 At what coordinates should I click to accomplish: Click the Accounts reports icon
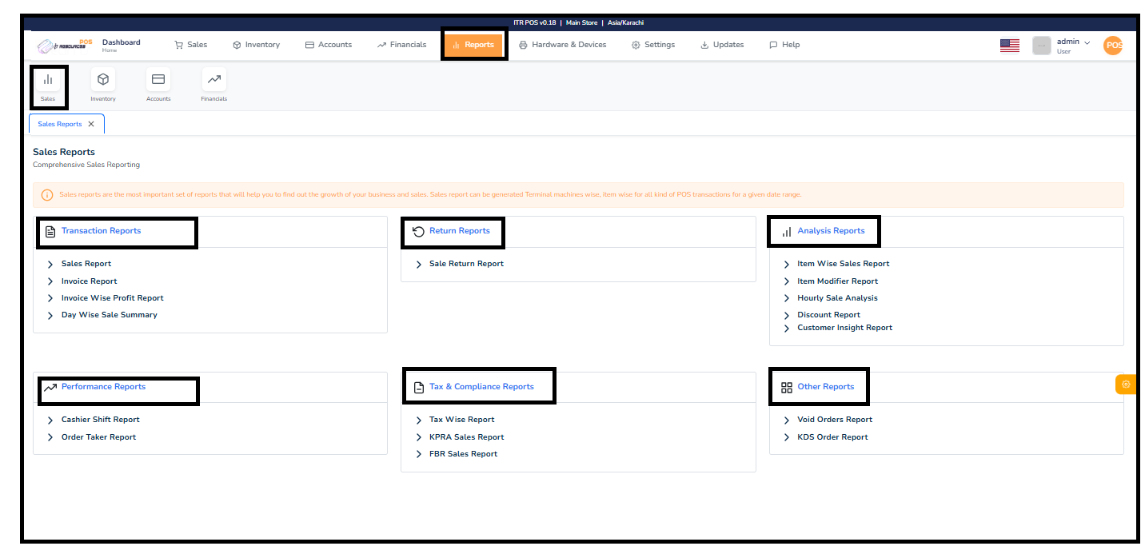(158, 79)
